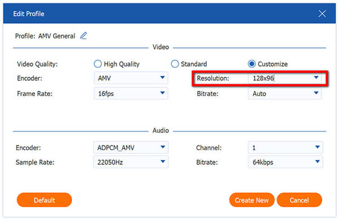Screen dimensions: 339x220
Task: Open the audio Bitrate 64kbps dropdown
Action: [x=285, y=162]
